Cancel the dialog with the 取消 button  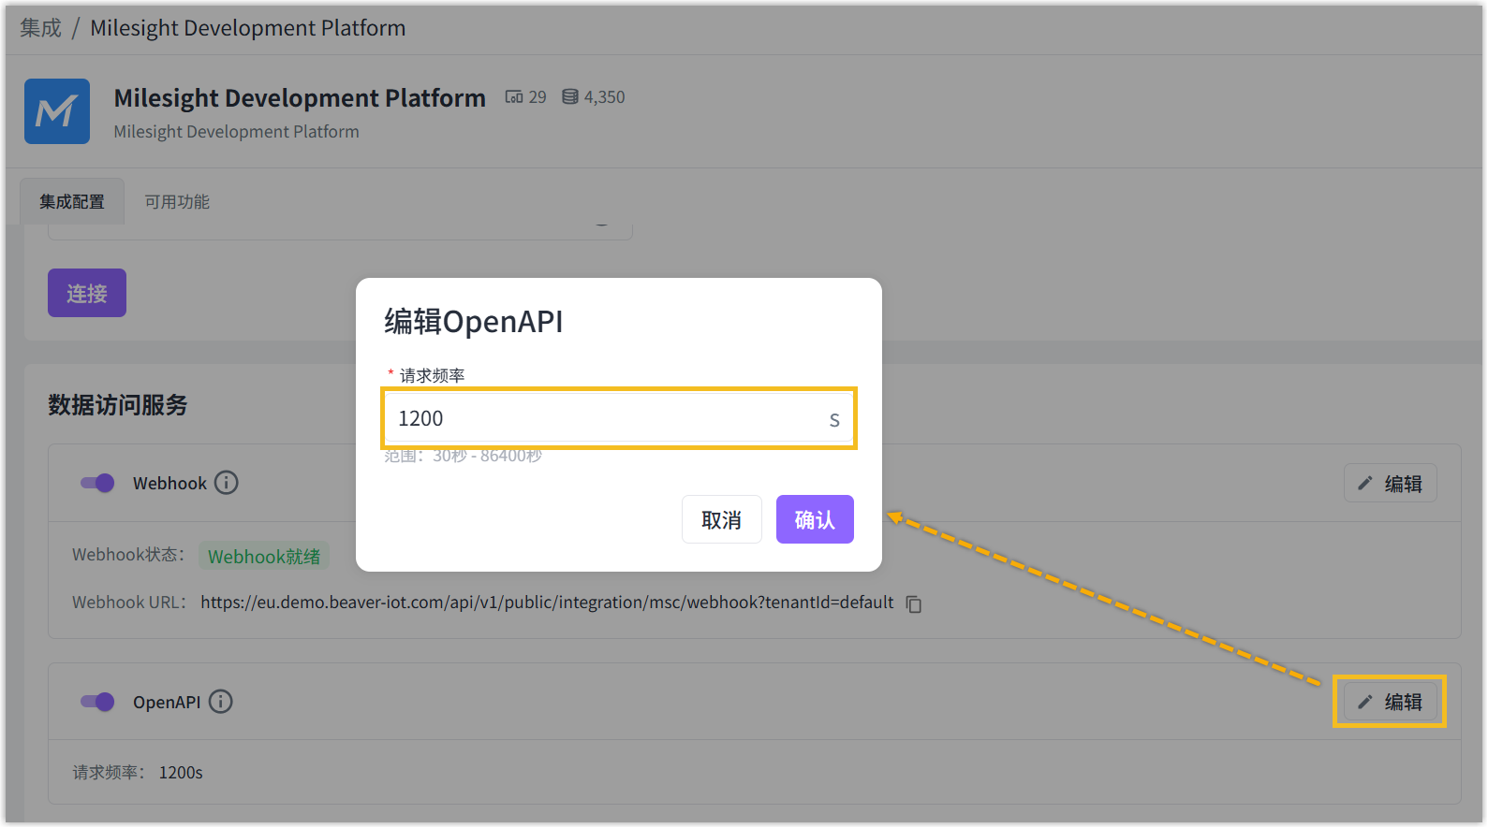coord(721,519)
